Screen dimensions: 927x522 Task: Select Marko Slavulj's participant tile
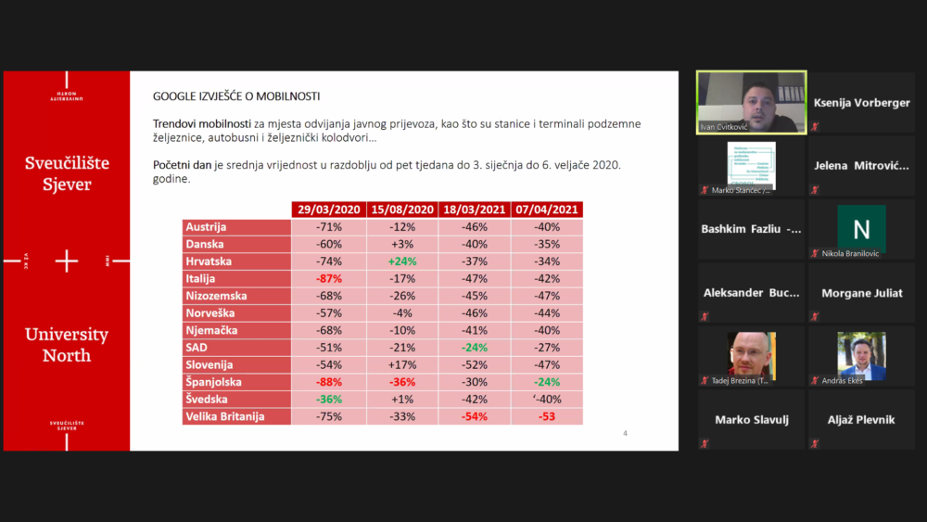pyautogui.click(x=752, y=420)
